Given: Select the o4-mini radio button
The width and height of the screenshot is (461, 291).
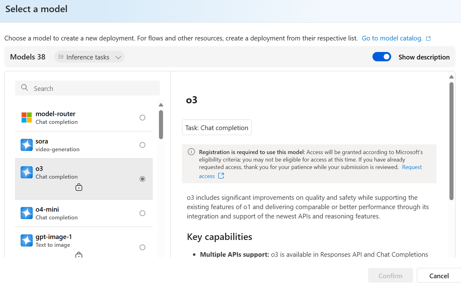Looking at the screenshot, I should [x=142, y=213].
